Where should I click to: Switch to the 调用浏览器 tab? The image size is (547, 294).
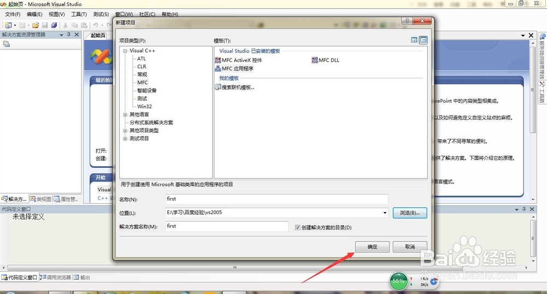(x=55, y=277)
